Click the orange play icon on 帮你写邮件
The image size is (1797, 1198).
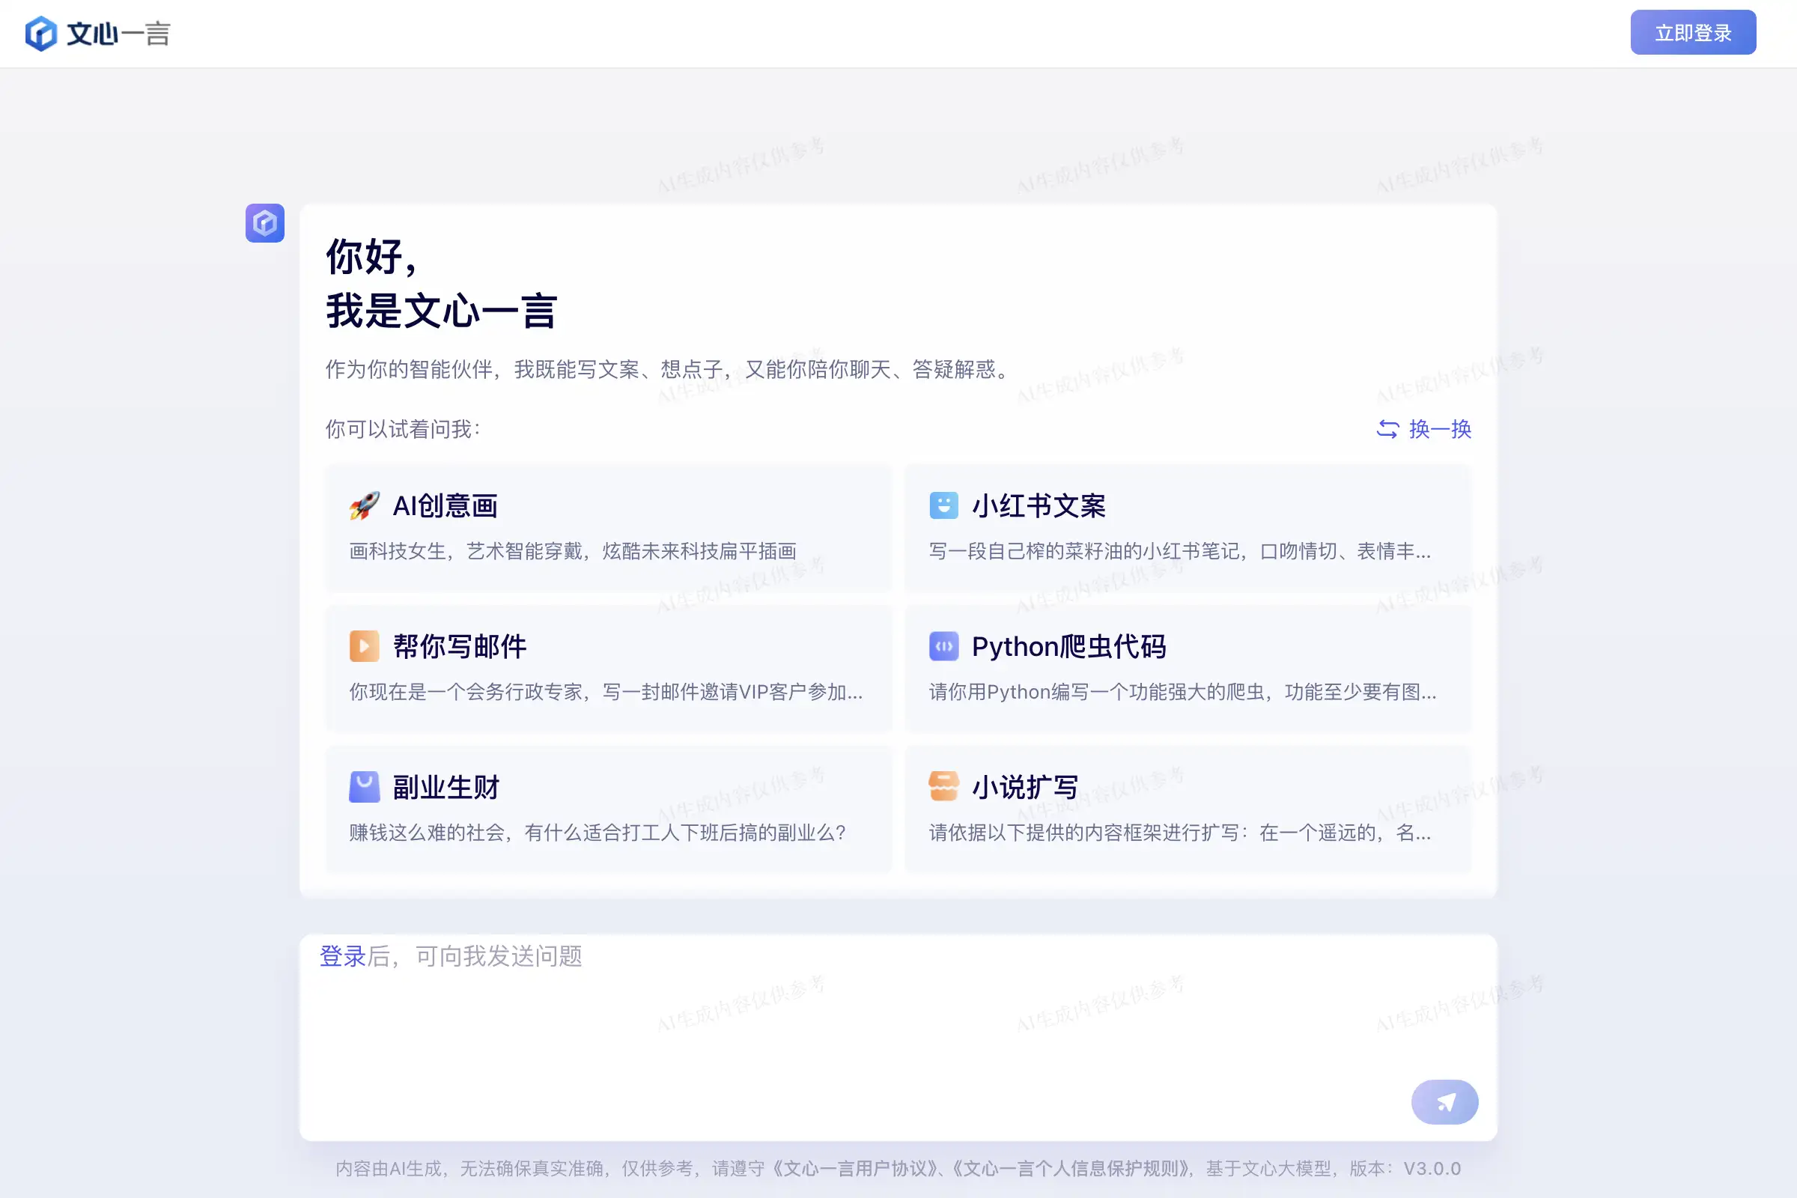coord(365,646)
